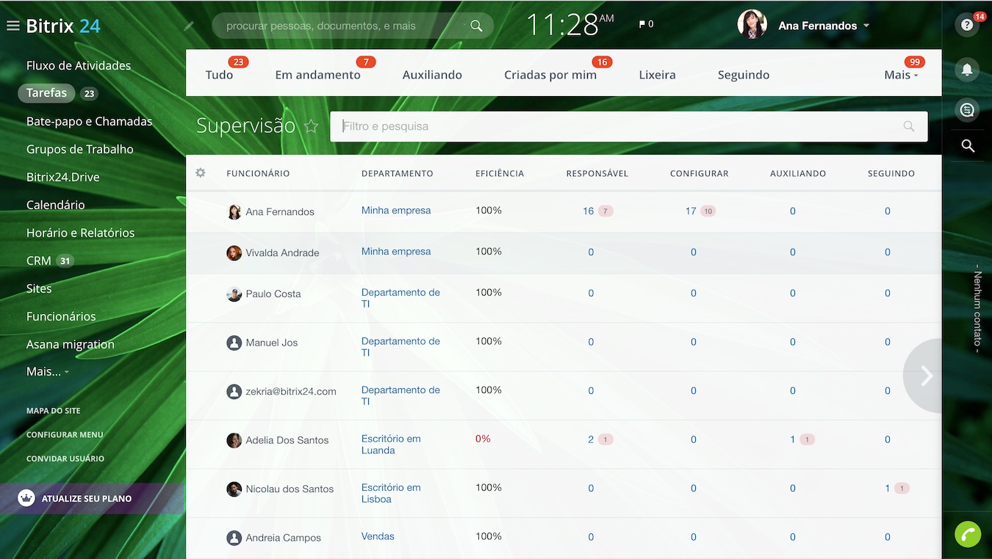Expand Mais... in the left sidebar
The height and width of the screenshot is (559, 992).
(x=48, y=372)
